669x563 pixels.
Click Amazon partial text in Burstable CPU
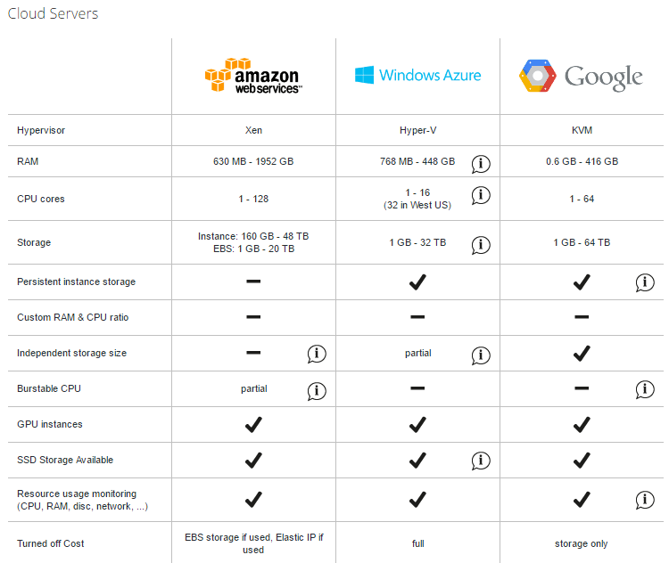pos(254,388)
